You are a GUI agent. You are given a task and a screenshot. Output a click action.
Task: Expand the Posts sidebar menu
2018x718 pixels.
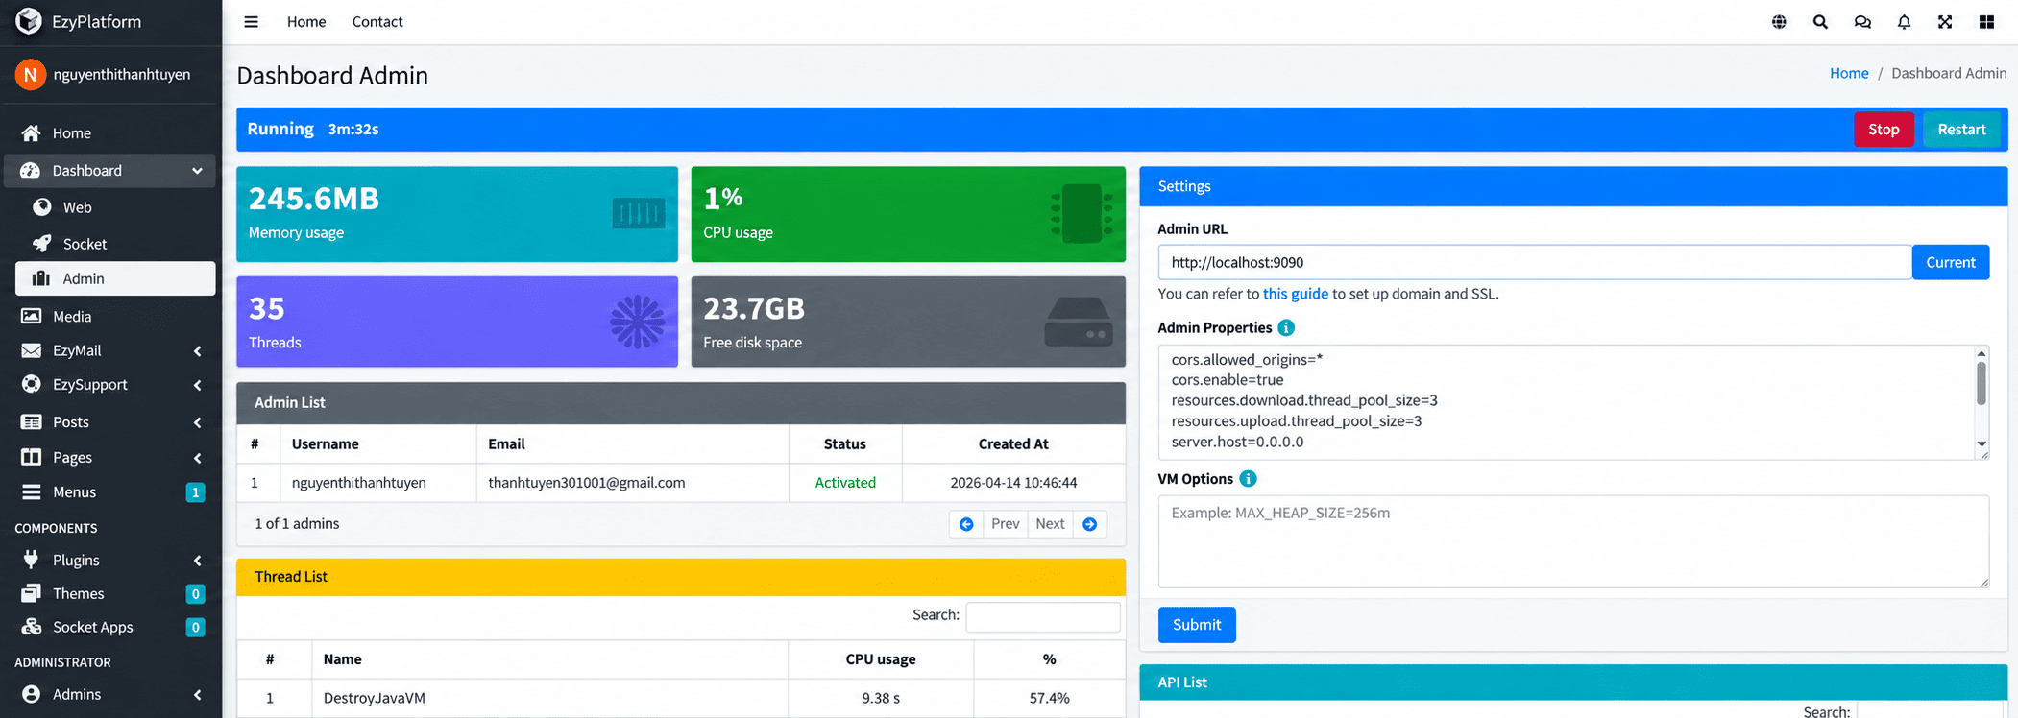pos(109,422)
